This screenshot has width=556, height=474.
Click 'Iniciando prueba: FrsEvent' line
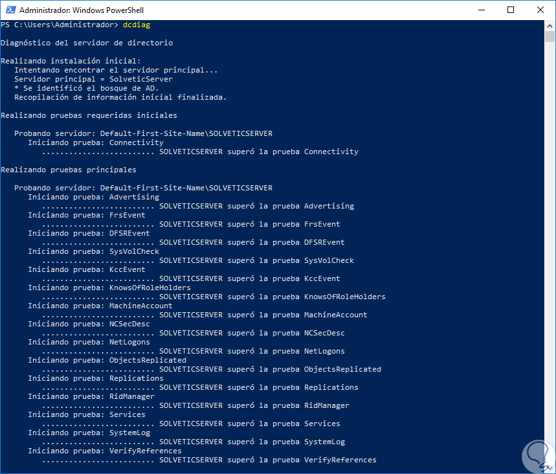point(87,216)
